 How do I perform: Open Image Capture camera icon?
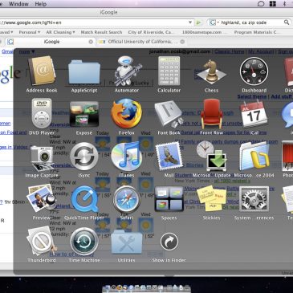(x=42, y=158)
